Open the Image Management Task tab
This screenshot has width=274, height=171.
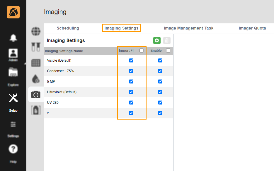pyautogui.click(x=188, y=28)
